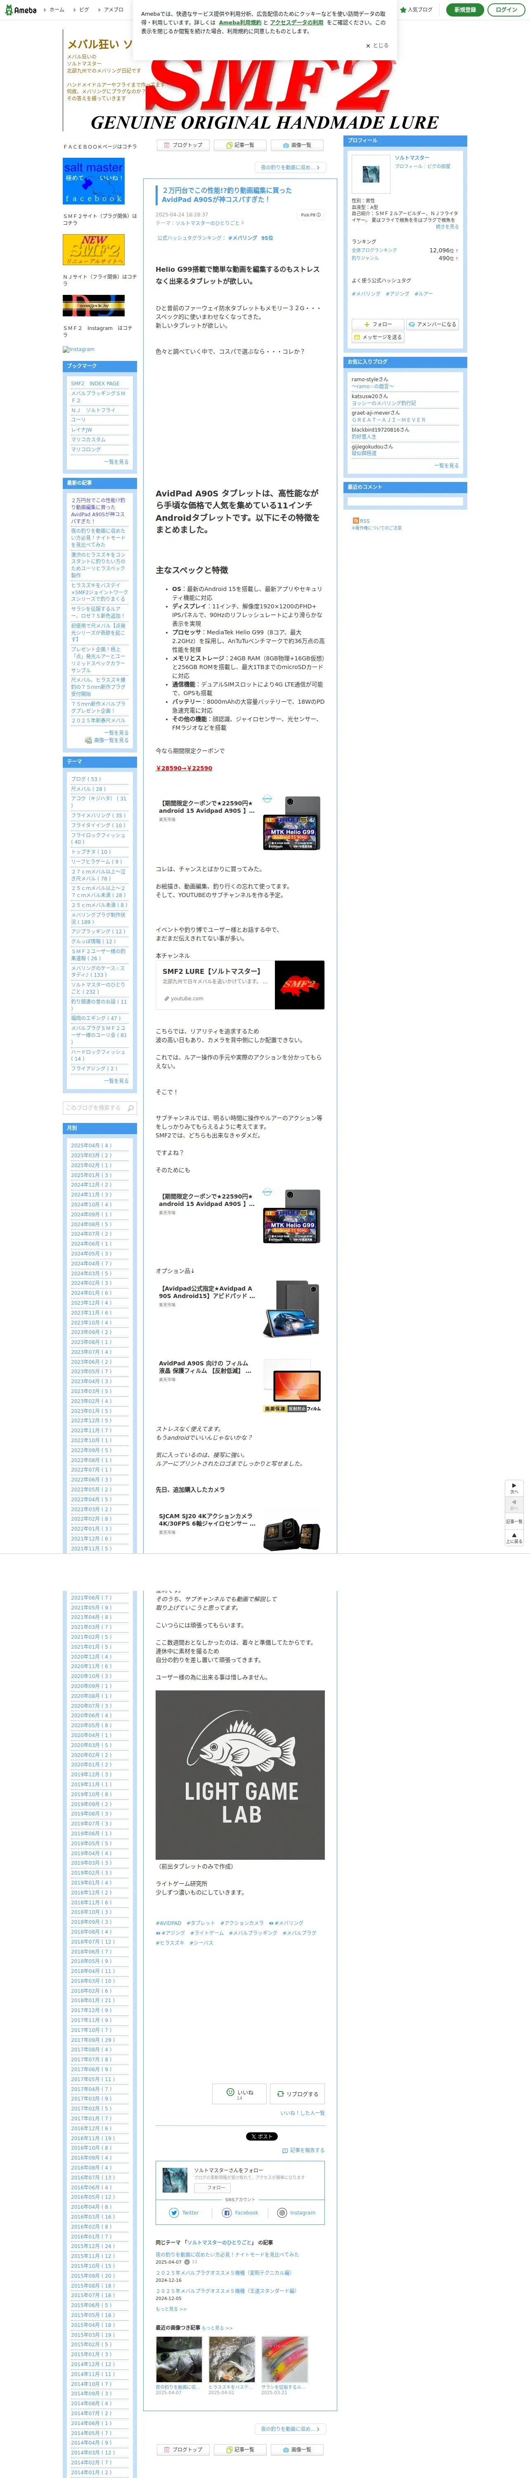Open the Instagram link in left sidebar
This screenshot has height=2478, width=530.
[79, 349]
